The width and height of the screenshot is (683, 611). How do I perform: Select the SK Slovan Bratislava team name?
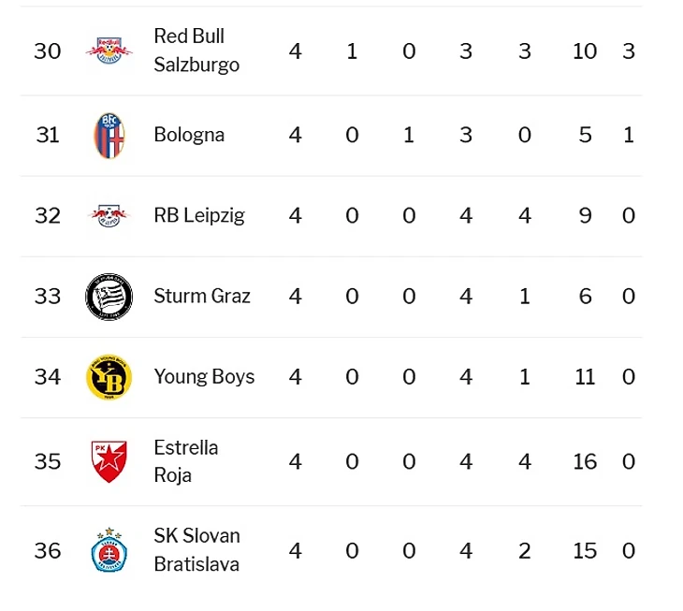pyautogui.click(x=196, y=550)
